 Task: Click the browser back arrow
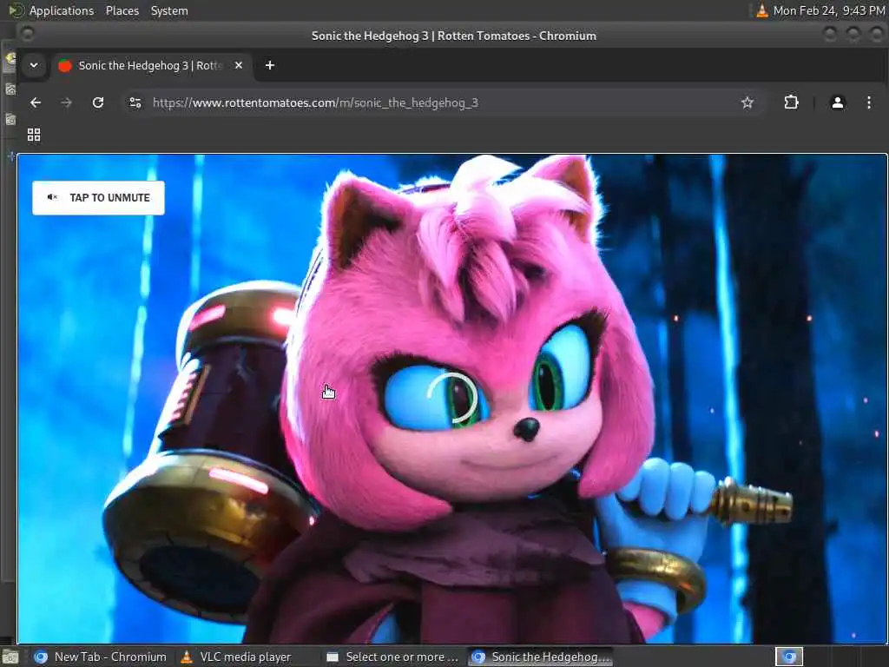point(36,102)
